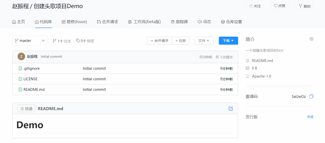Click the commits history icon beside 1次提交

[217, 57]
